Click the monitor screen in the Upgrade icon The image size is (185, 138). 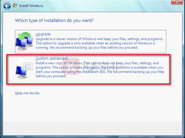click(x=22, y=43)
